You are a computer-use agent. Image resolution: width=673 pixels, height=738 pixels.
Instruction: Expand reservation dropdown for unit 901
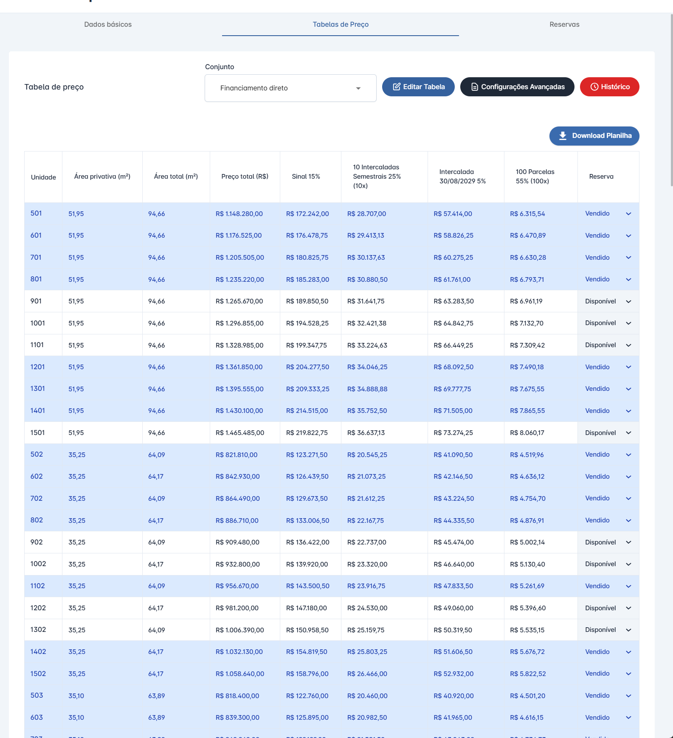click(x=628, y=301)
